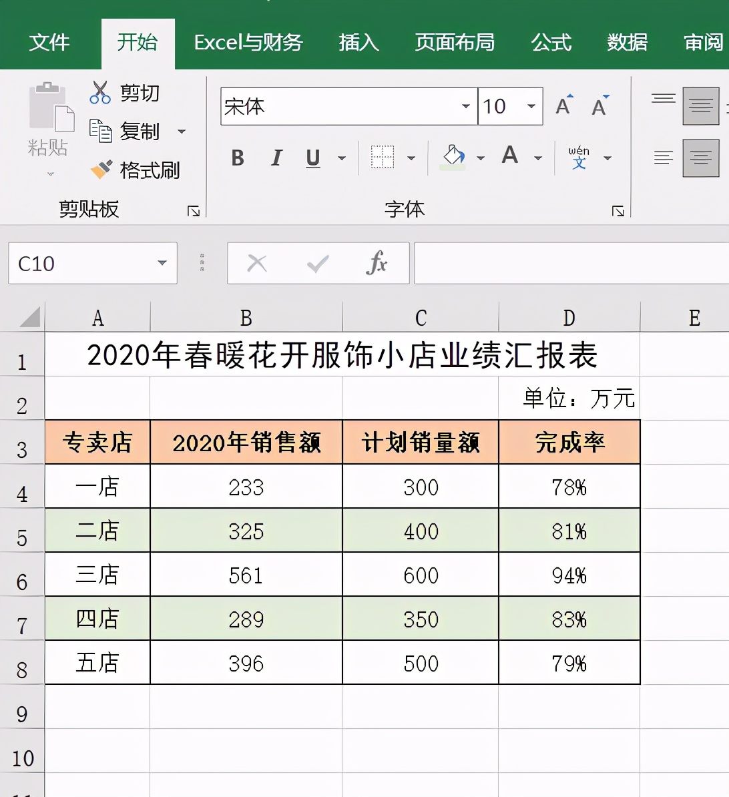Image resolution: width=729 pixels, height=797 pixels.
Task: Toggle bold formatting with the B icon
Action: pyautogui.click(x=237, y=158)
